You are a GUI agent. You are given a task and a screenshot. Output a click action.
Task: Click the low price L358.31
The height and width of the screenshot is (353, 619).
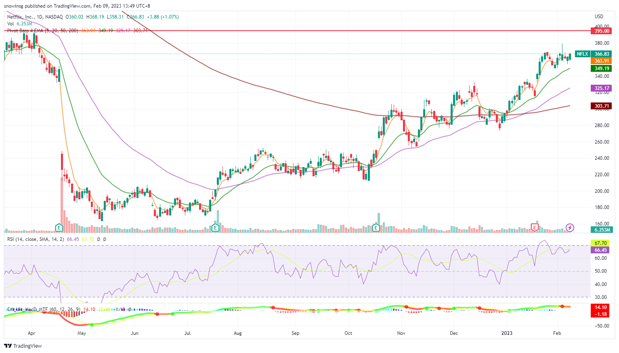(x=115, y=17)
